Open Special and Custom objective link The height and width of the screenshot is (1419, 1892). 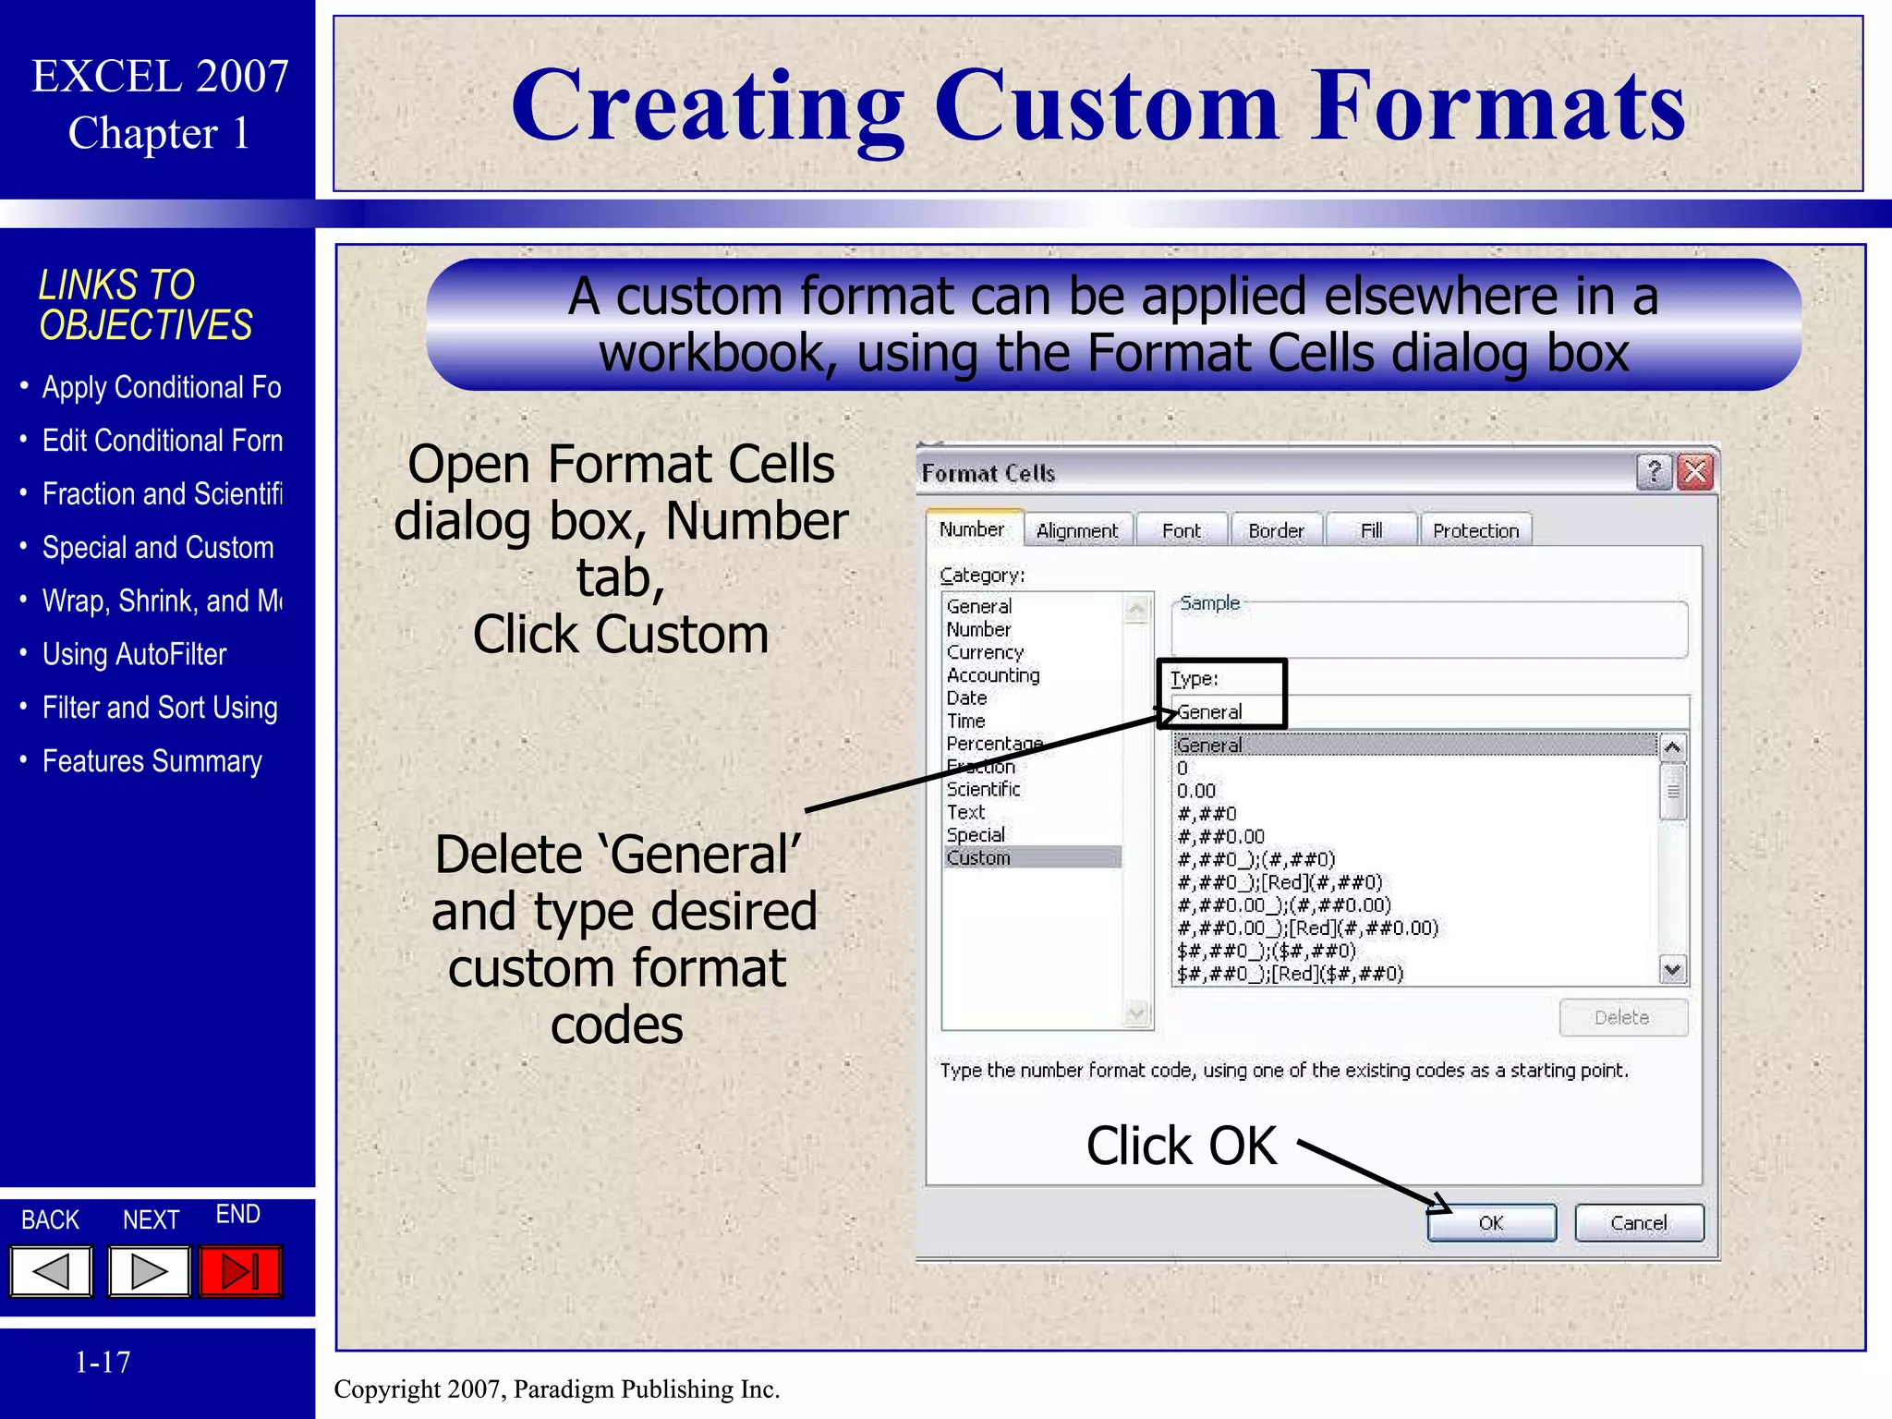click(x=158, y=548)
